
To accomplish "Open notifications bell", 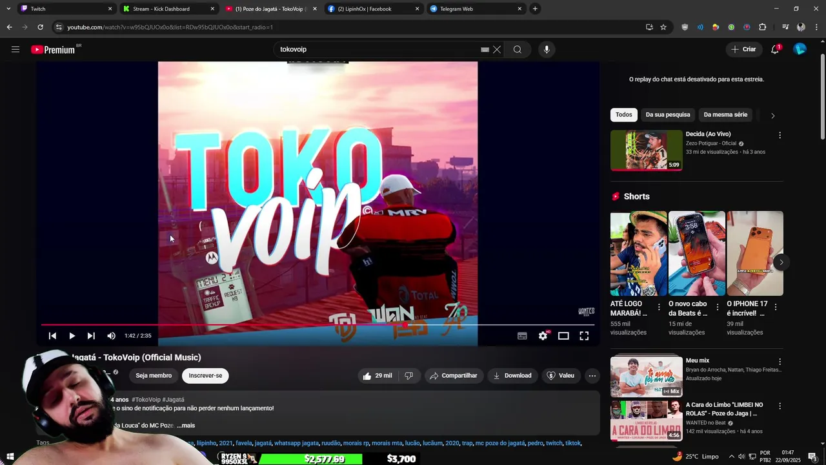I will 775,49.
